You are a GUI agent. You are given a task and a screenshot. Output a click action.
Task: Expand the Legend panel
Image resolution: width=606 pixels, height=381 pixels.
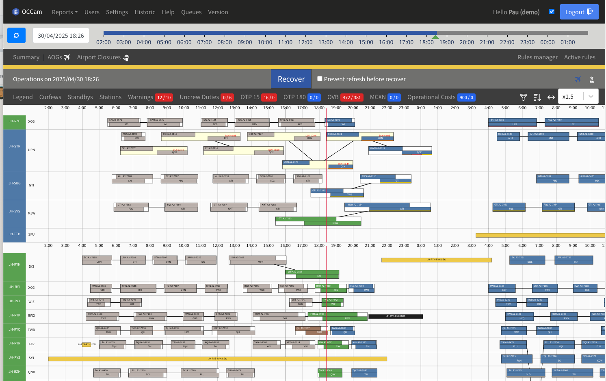[x=23, y=97]
